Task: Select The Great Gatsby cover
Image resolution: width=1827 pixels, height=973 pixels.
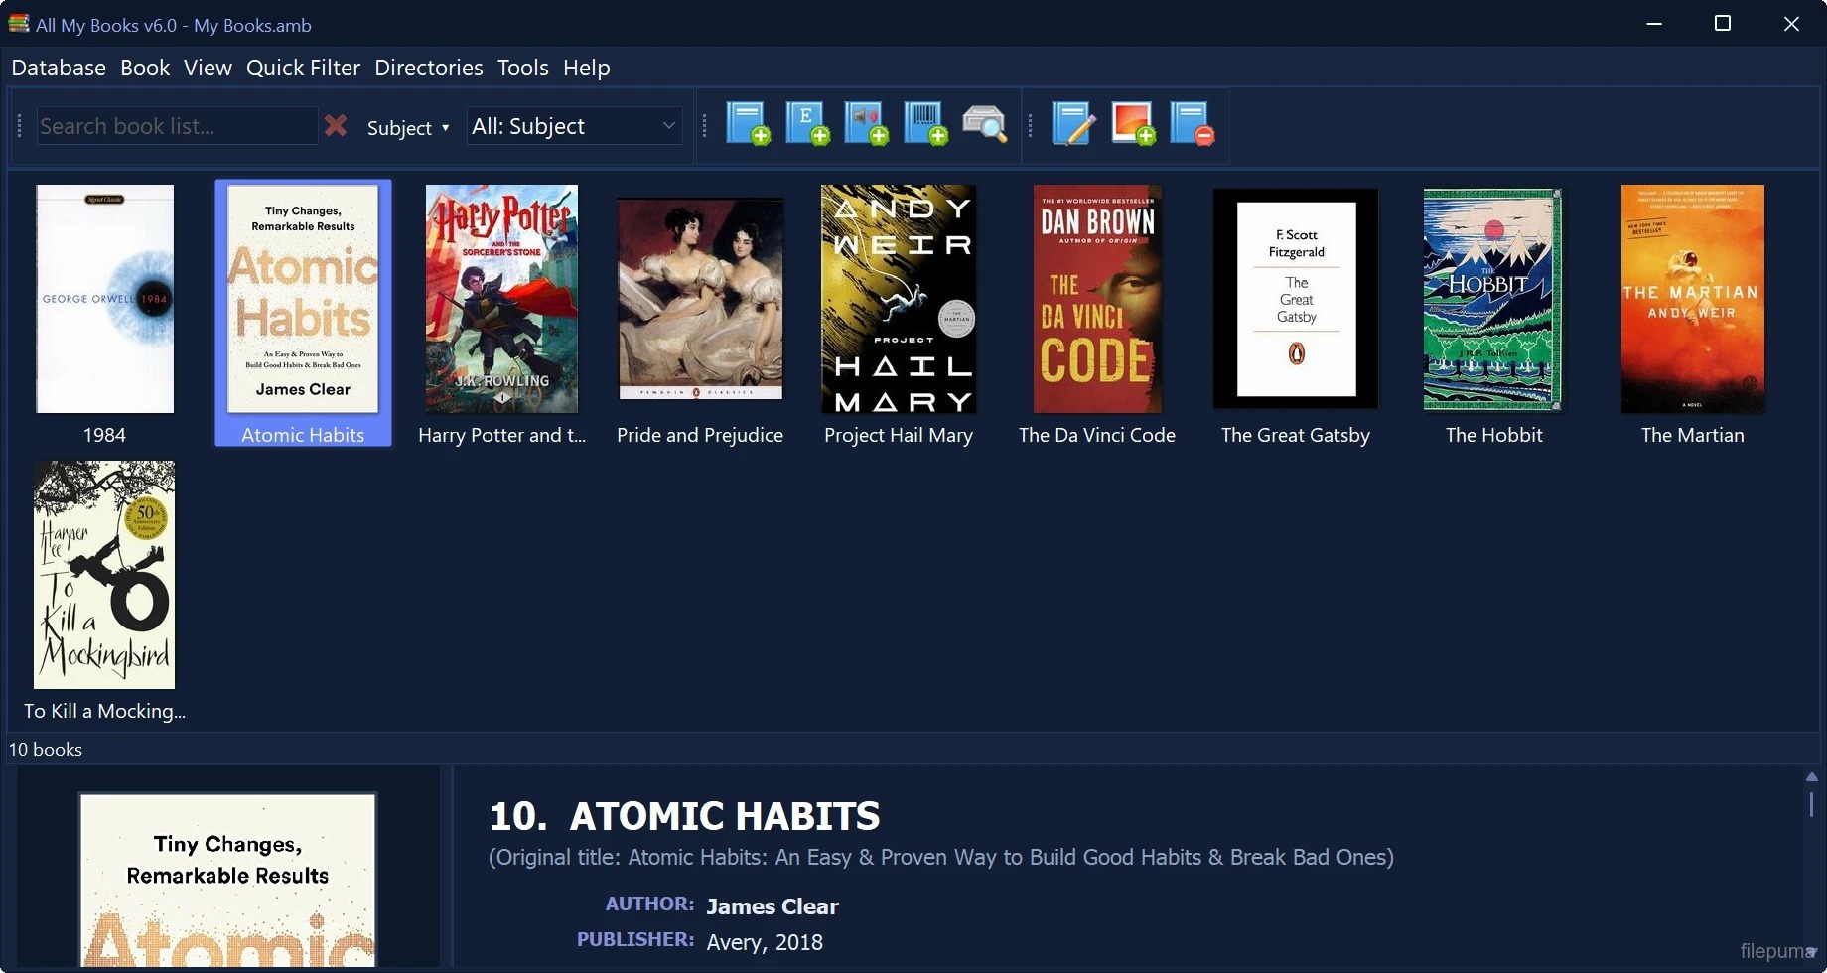Action: pos(1296,298)
